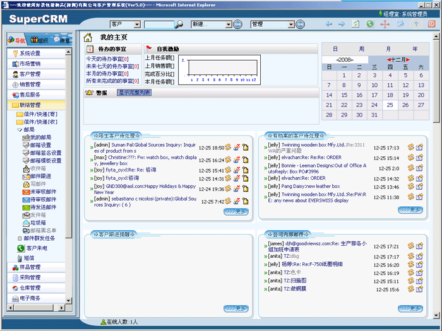The image size is (442, 331).
Task: Switch to the 组织 tab
Action: 39,40
